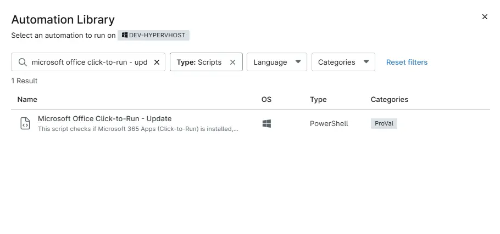Open the Type: Scripts filter chip
Screen dimensions: 500x234
pyautogui.click(x=199, y=62)
